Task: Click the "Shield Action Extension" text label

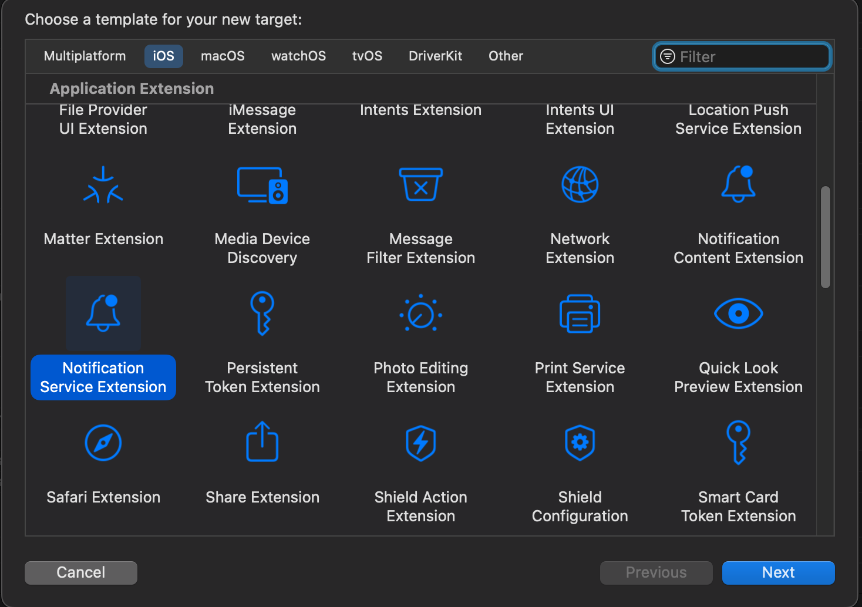Action: [x=421, y=507]
